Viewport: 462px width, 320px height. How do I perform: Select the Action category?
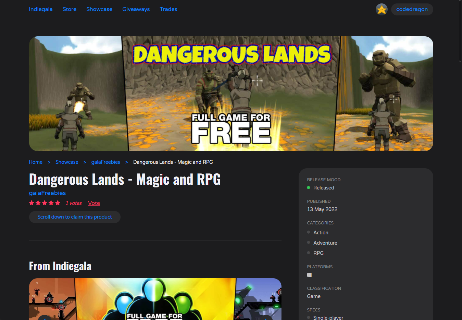[321, 233]
